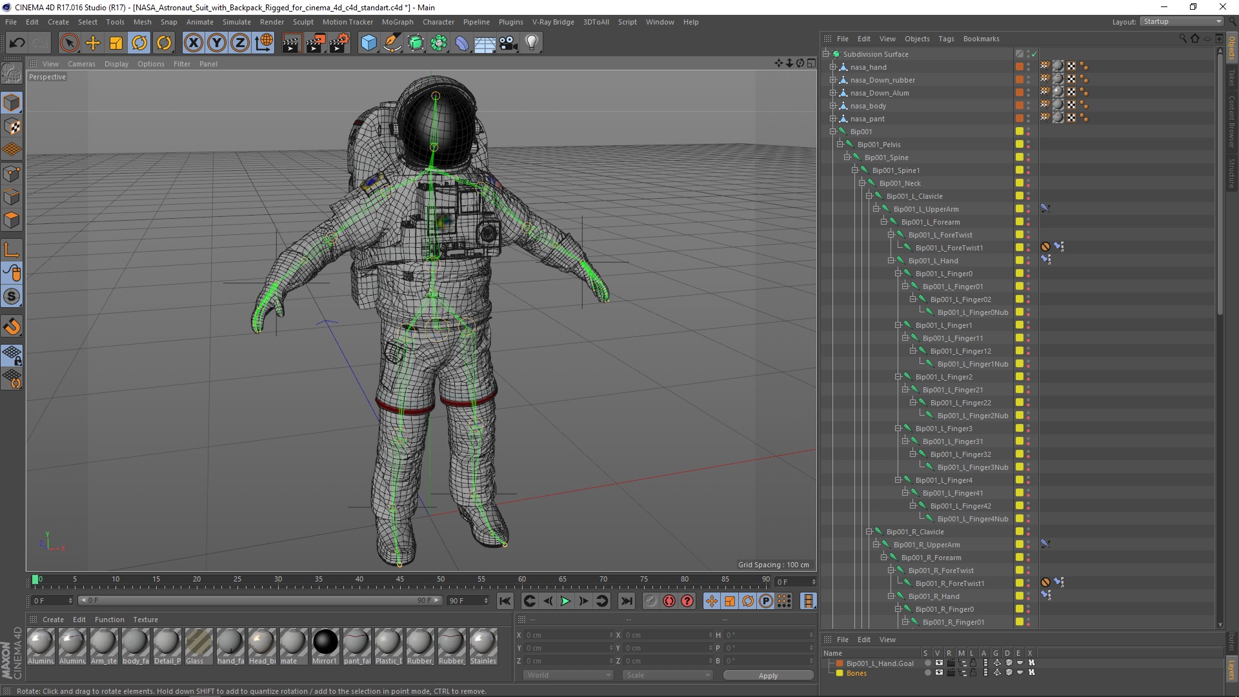Enable Points mode icon

(12, 174)
